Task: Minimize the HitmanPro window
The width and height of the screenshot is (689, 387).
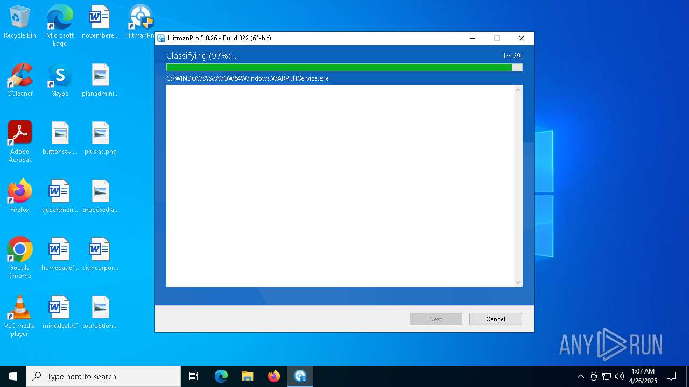Action: click(472, 38)
